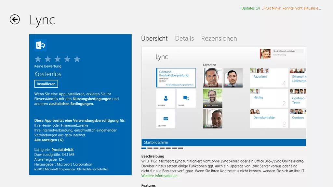Click the Garth Fort contact photo

(x=213, y=78)
